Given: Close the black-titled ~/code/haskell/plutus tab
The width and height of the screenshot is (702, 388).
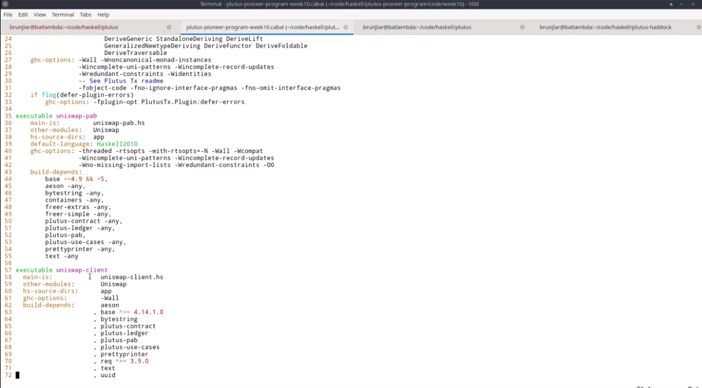Looking at the screenshot, I should 522,27.
